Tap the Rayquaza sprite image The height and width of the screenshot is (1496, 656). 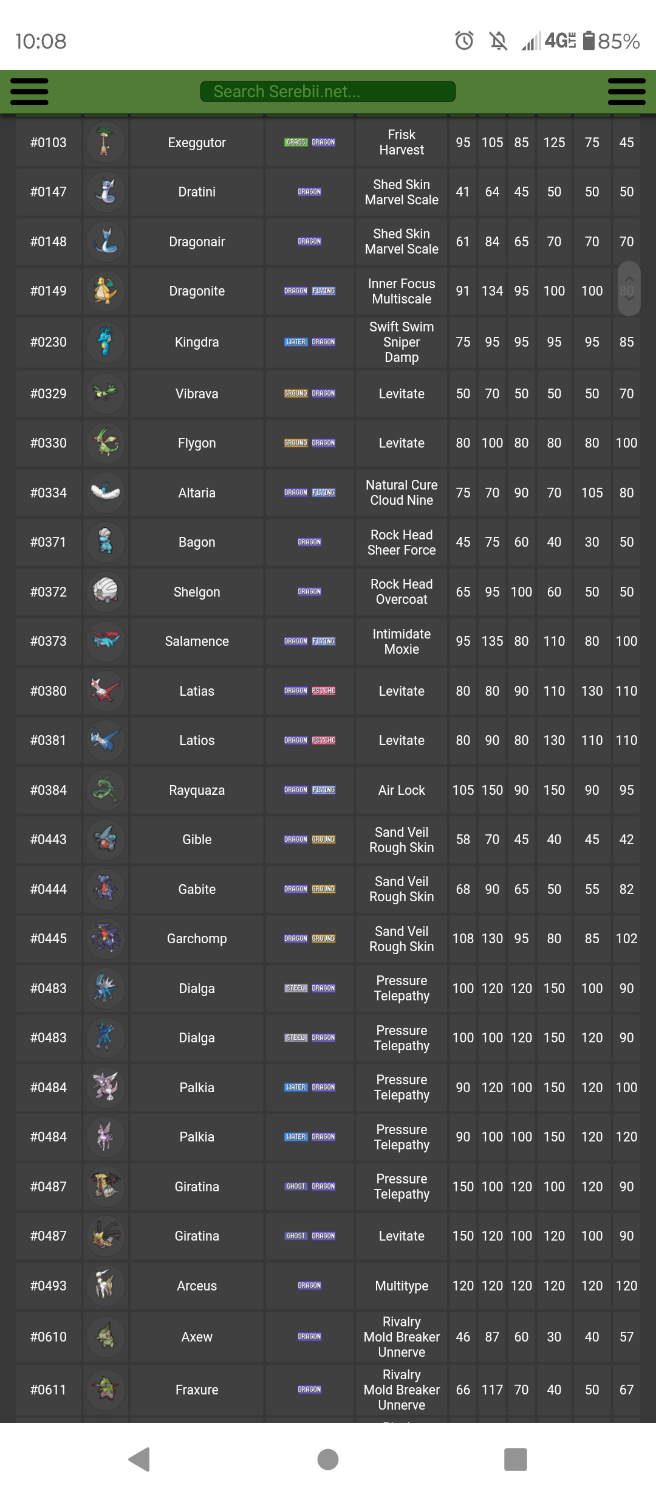pyautogui.click(x=106, y=790)
